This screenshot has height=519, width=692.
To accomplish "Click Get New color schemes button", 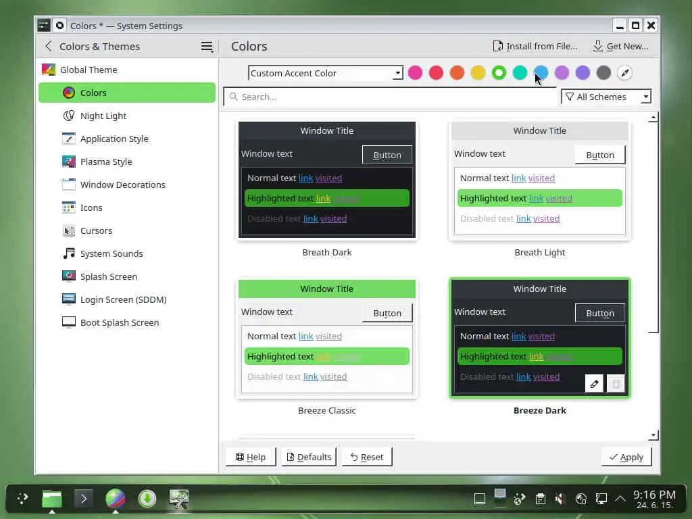I will point(620,46).
